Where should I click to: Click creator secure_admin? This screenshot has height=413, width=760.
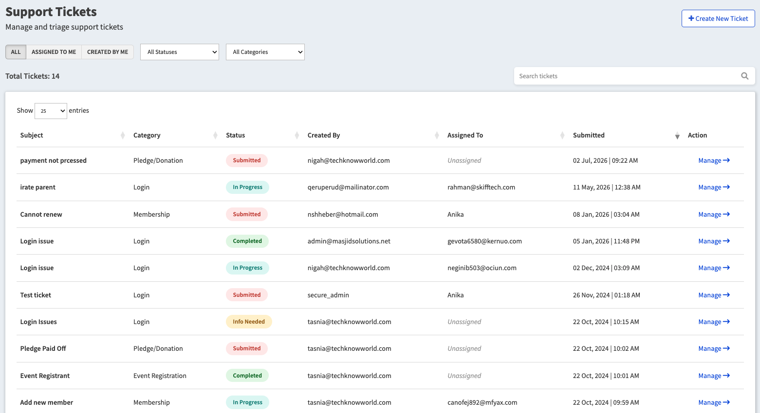(328, 295)
